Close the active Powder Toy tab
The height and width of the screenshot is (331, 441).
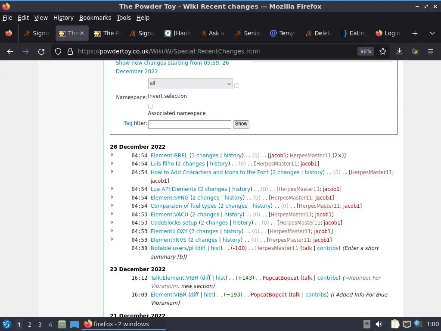[82, 33]
